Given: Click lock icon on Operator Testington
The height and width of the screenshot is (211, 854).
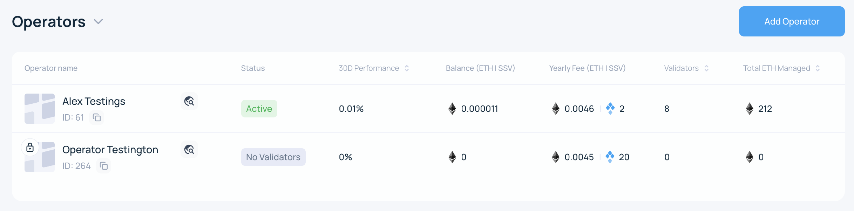Looking at the screenshot, I should point(30,147).
